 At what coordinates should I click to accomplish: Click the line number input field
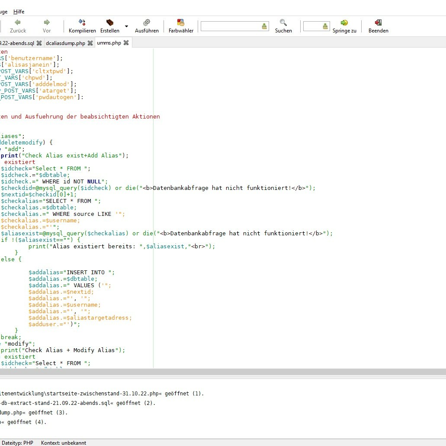tap(312, 26)
